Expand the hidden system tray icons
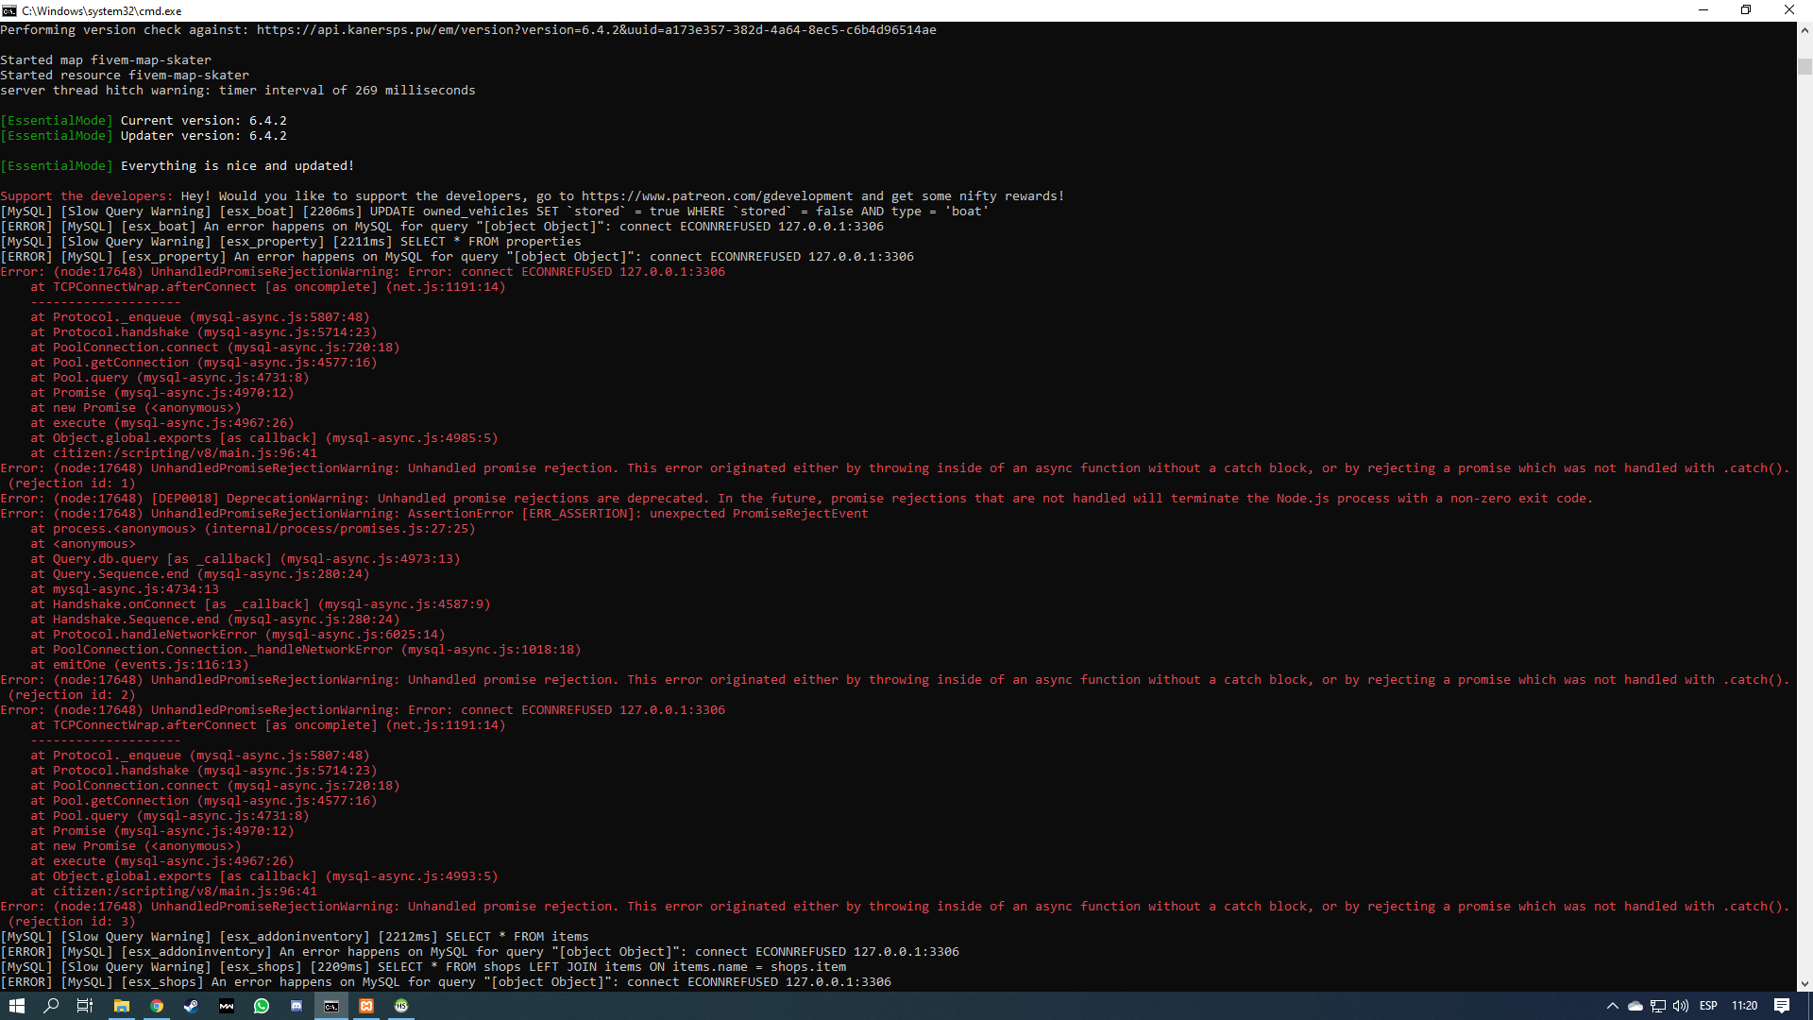 1613,1006
